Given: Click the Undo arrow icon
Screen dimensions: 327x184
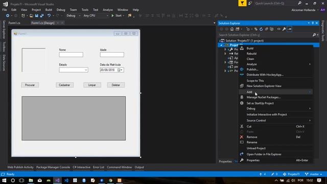Looking at the screenshot, I should [x=49, y=16].
